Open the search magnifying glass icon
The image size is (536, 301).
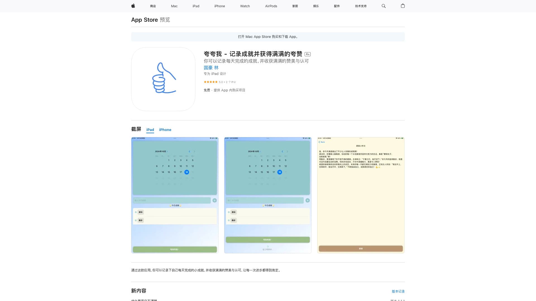[384, 6]
